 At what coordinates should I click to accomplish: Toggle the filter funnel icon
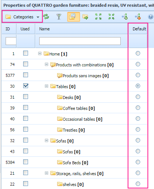click(x=59, y=17)
